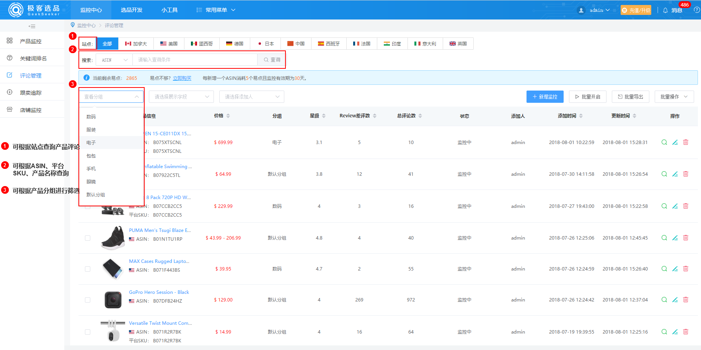Choose 包包 in the group list
The height and width of the screenshot is (350, 701).
[x=111, y=156]
